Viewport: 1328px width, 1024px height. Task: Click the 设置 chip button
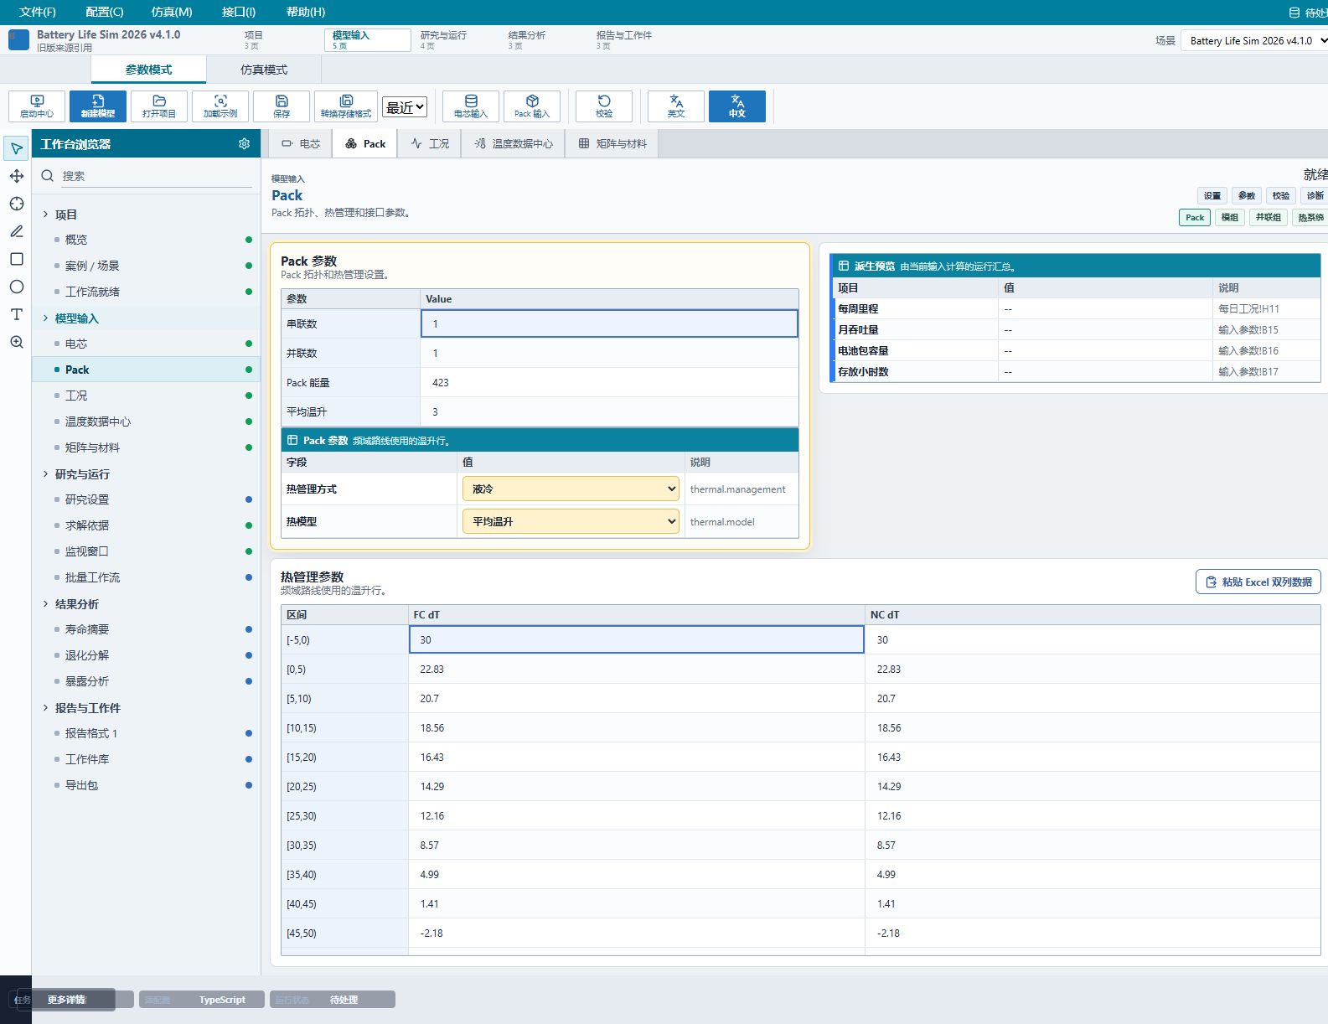click(x=1212, y=195)
